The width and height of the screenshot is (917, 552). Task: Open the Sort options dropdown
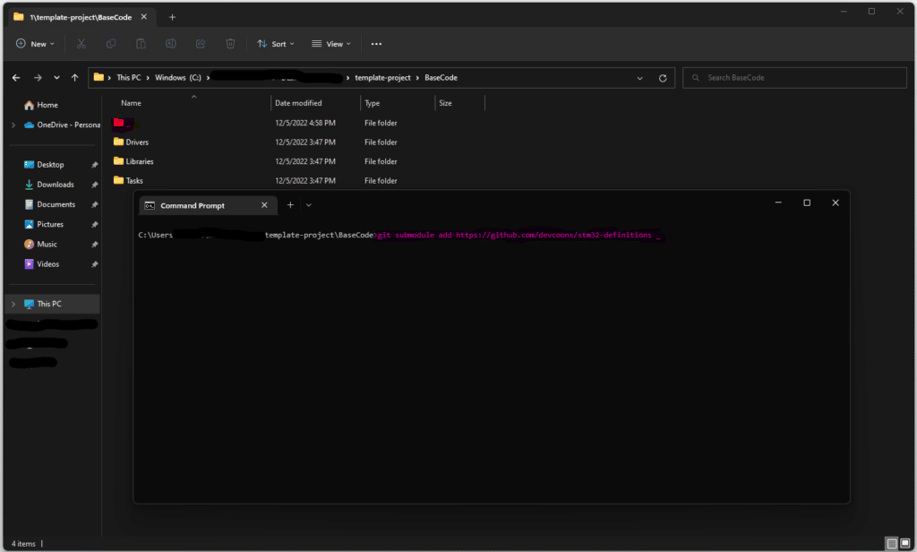pyautogui.click(x=276, y=44)
